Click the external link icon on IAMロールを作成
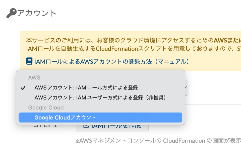This screenshot has width=241, height=144. pyautogui.click(x=86, y=126)
